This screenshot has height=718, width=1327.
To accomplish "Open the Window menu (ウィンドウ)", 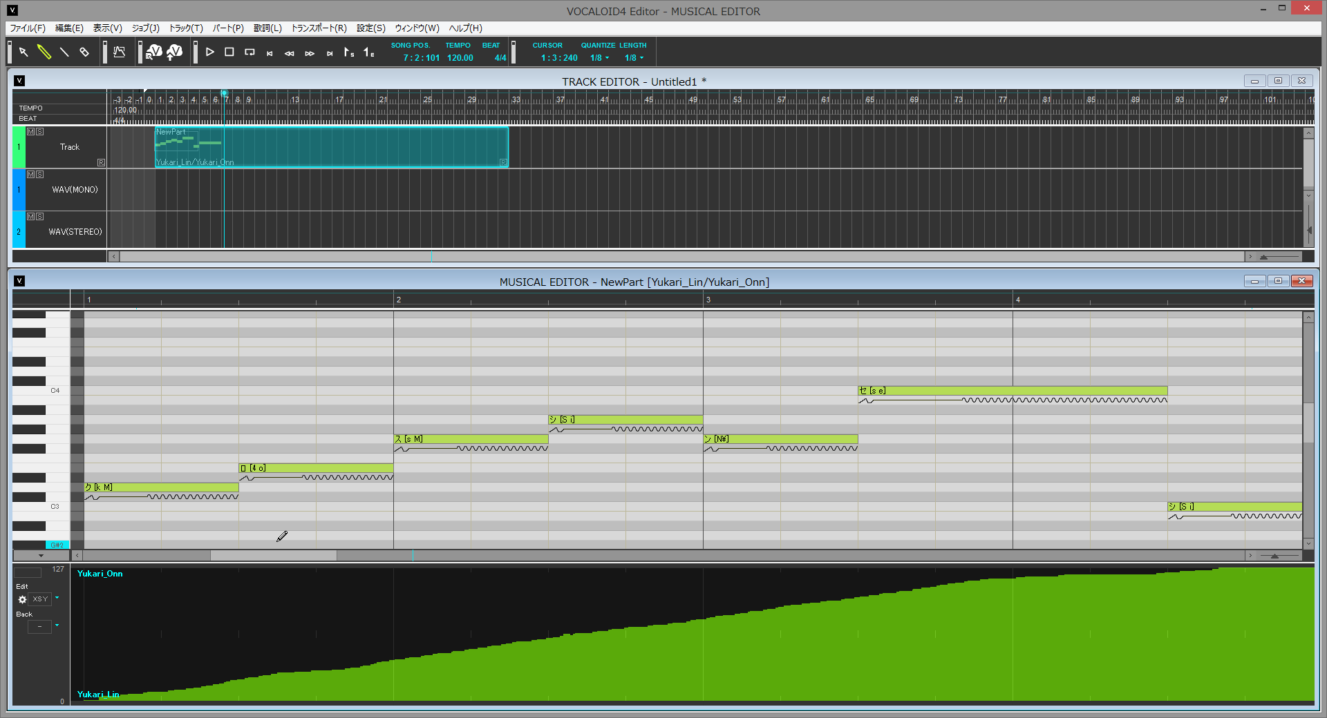I will [x=417, y=28].
